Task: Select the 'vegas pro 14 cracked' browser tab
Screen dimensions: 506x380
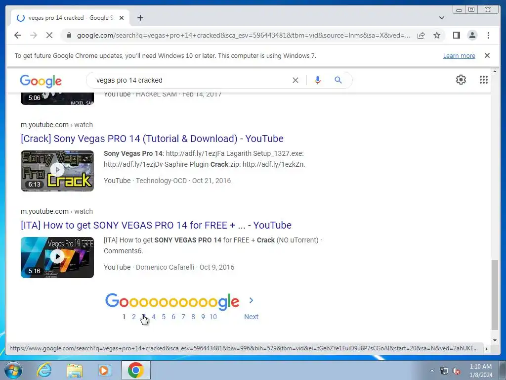Action: pos(70,18)
